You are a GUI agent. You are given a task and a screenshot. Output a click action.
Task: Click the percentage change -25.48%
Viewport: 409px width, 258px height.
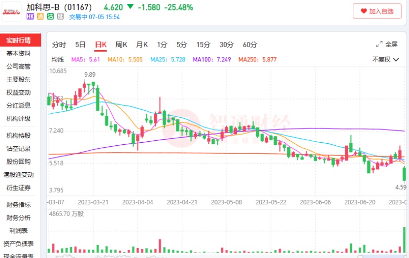point(179,7)
